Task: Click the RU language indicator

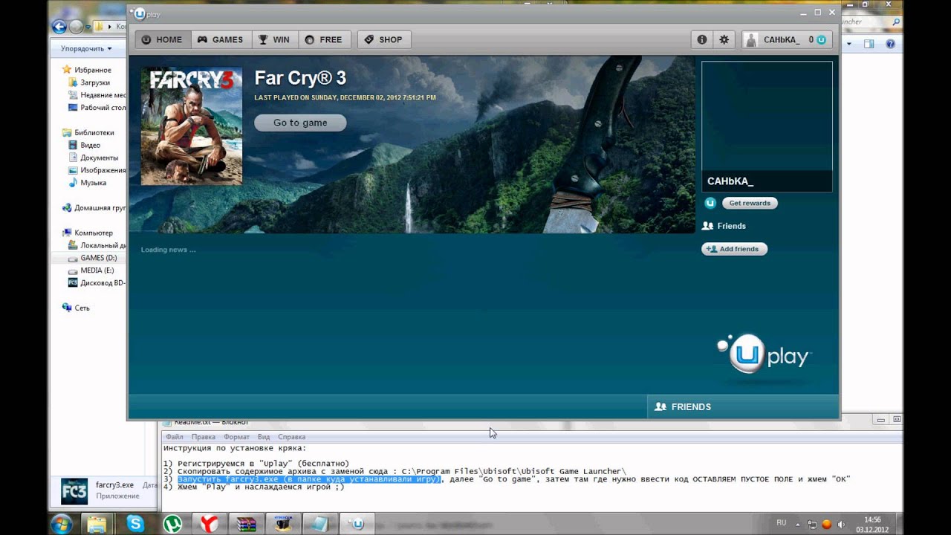Action: [x=781, y=523]
